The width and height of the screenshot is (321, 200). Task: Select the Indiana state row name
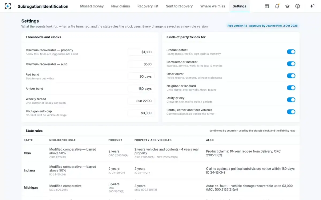click(x=29, y=170)
